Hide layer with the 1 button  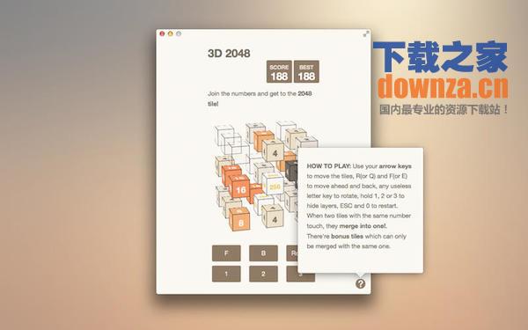coord(226,274)
